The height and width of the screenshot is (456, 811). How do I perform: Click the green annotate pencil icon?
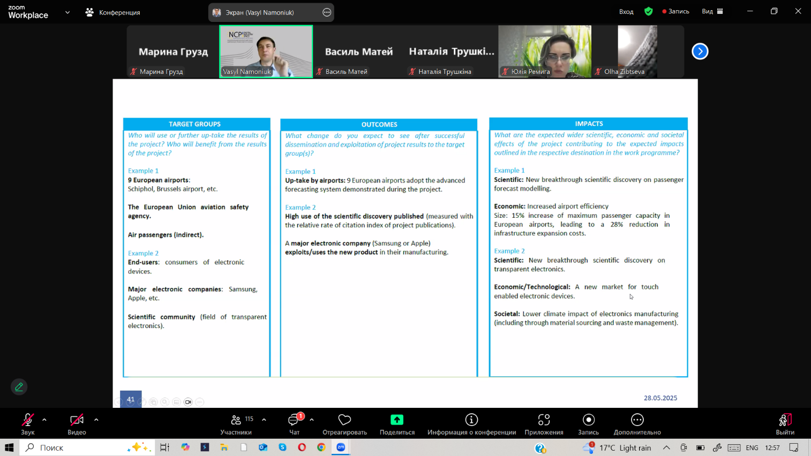[19, 386]
